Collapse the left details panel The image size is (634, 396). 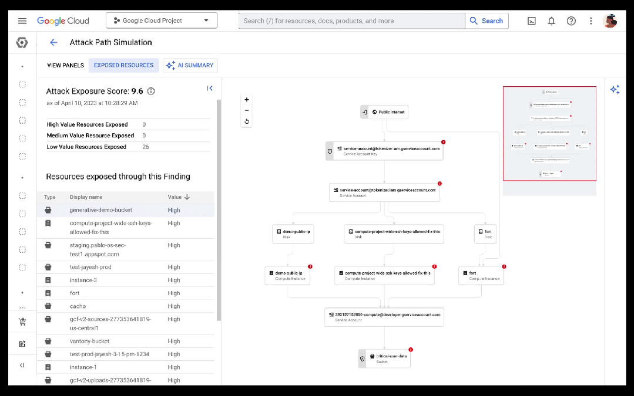coord(209,89)
